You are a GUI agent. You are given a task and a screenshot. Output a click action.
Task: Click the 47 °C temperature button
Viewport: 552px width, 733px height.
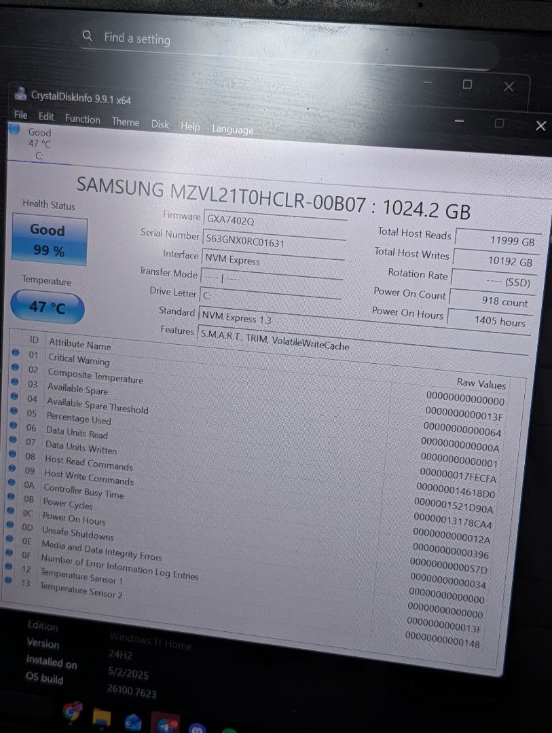tap(48, 307)
